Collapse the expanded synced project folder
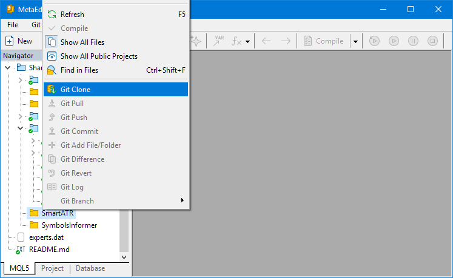The height and width of the screenshot is (278, 453). pos(20,128)
